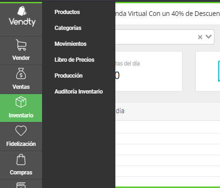The image size is (220, 188).
Task: Open Auditoría Inventario submenu item
Action: (x=78, y=92)
